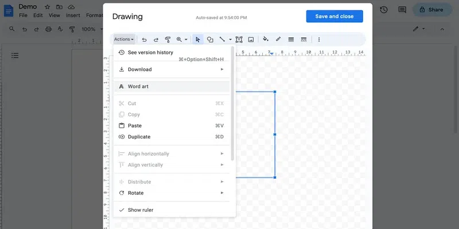
Task: Open the Insert menu in Docs
Action: coord(73,15)
